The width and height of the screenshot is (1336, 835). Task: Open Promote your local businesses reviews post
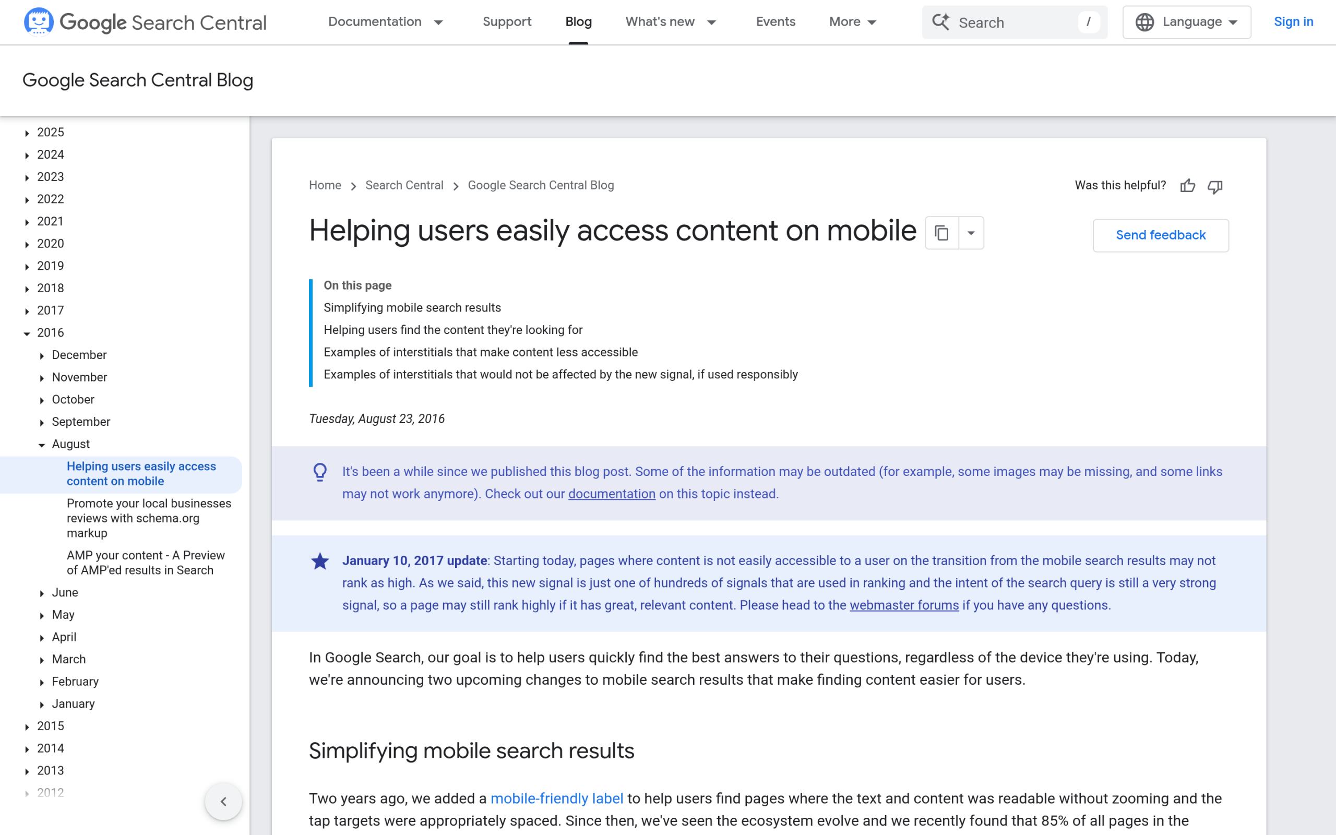coord(149,518)
